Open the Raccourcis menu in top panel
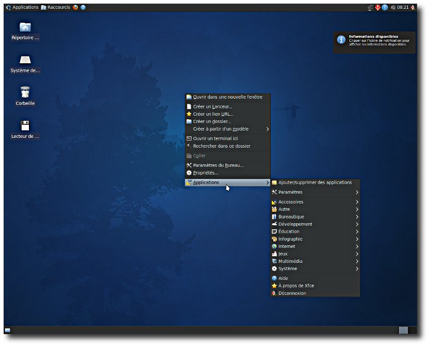The image size is (429, 346). coord(55,7)
